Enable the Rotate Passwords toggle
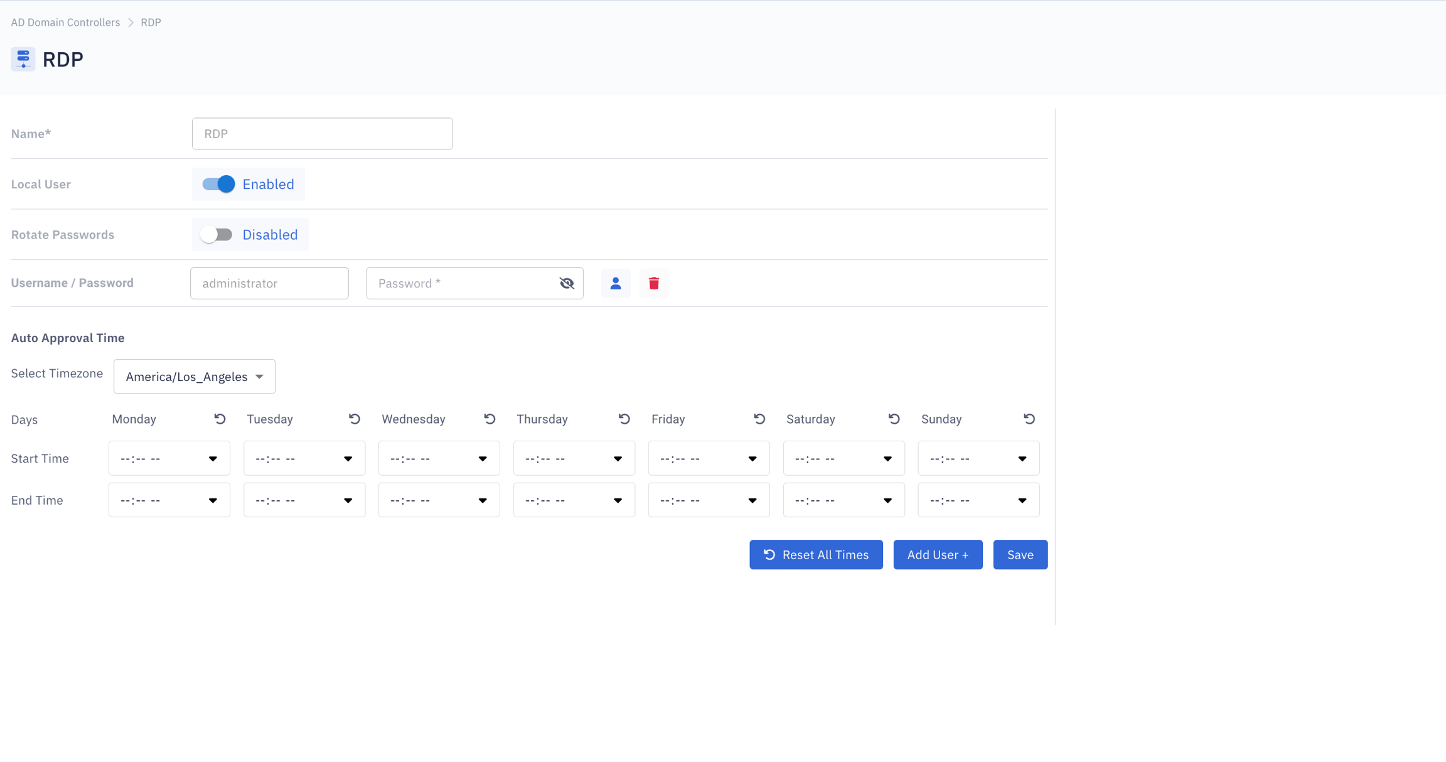 [217, 235]
